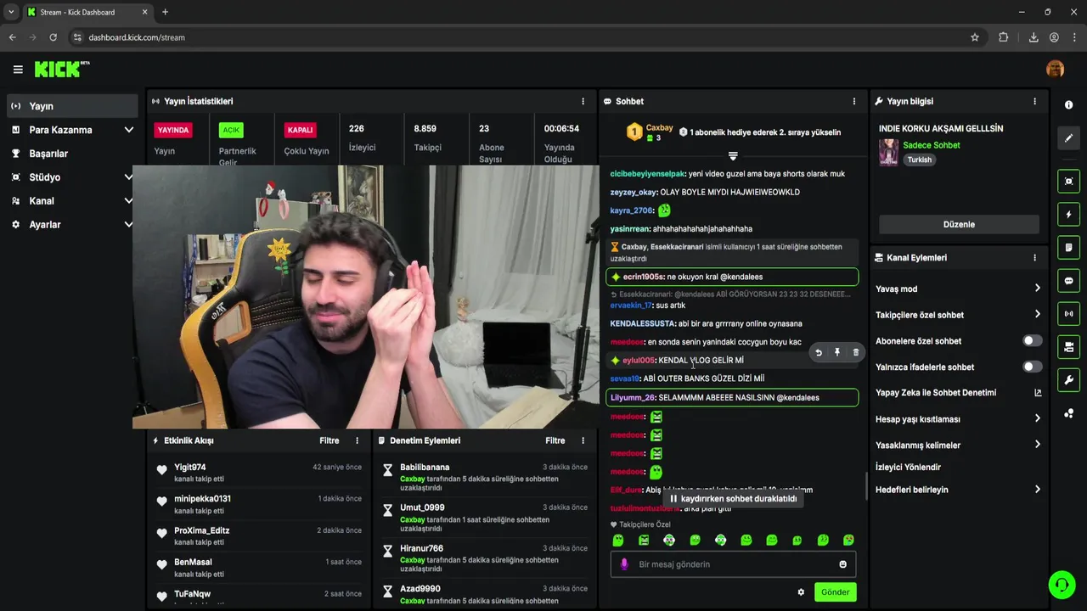Open the green headset support button
The height and width of the screenshot is (611, 1087).
[1062, 585]
